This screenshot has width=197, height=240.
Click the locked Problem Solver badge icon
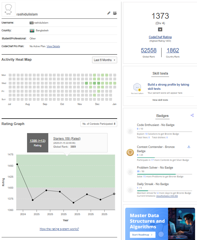(130, 172)
